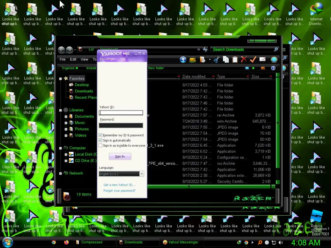Click Get a new Yahoo! ID link
Screen dimensions: 331x248
click(x=120, y=185)
